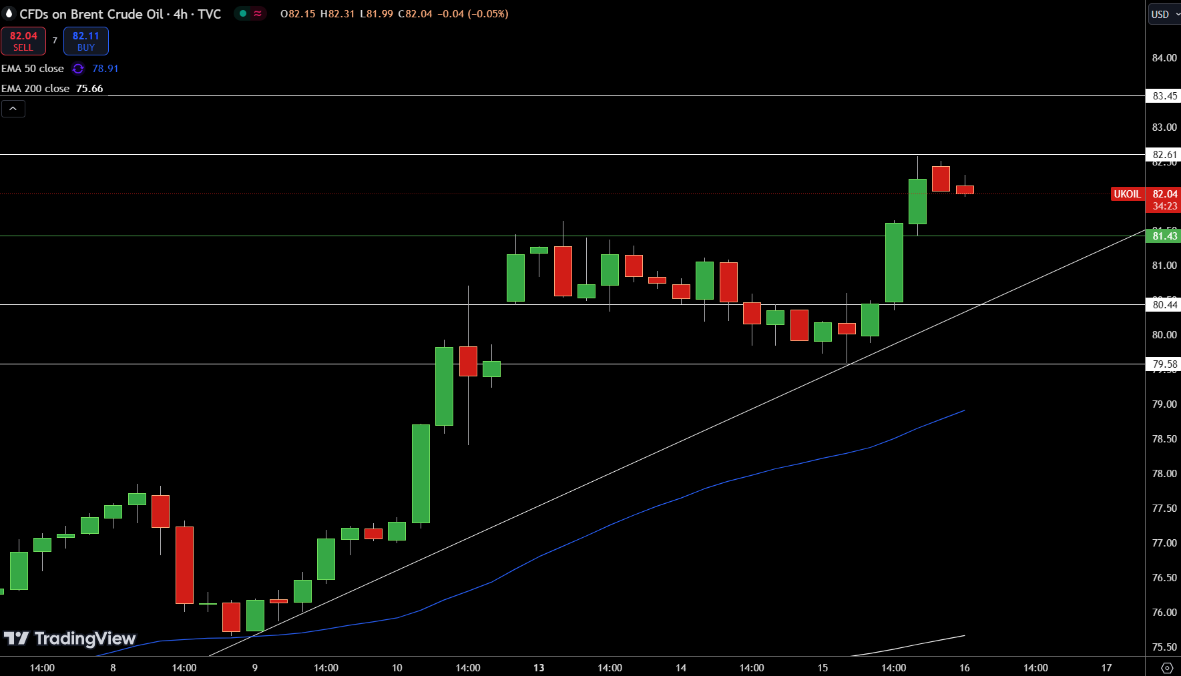
Task: Click the 82.04 SELL button
Action: tap(23, 41)
